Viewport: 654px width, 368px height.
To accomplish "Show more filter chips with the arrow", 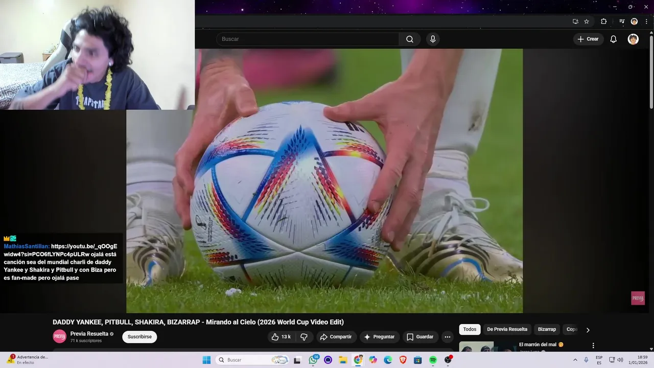I will [x=588, y=330].
